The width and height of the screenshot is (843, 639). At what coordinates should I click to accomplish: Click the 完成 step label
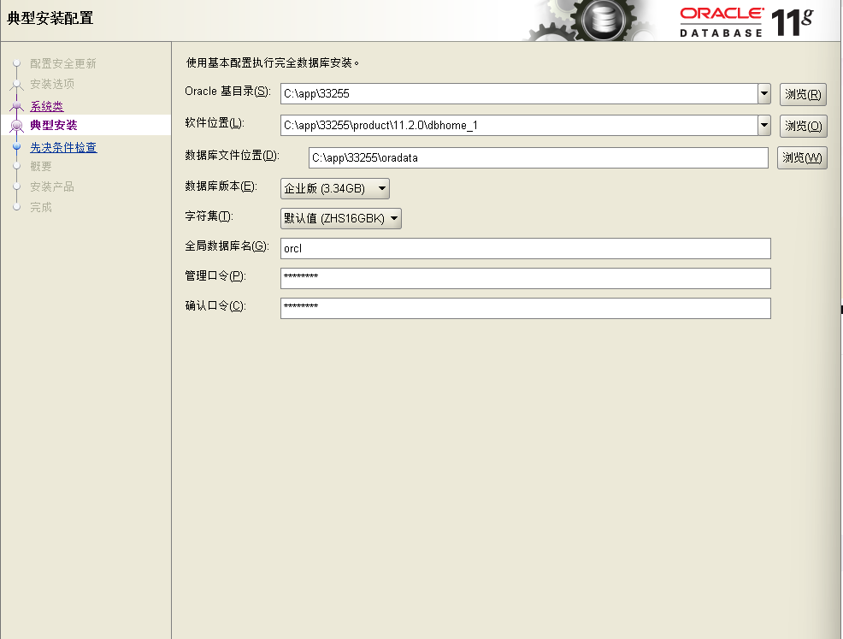pyautogui.click(x=41, y=207)
